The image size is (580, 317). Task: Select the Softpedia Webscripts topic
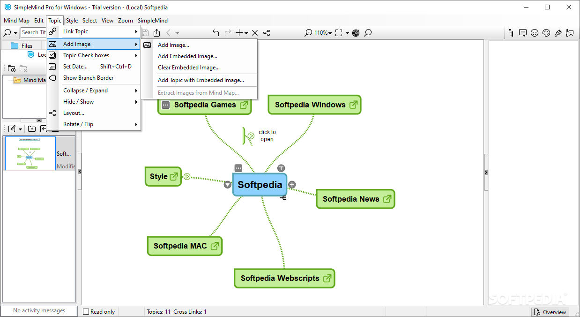[284, 278]
